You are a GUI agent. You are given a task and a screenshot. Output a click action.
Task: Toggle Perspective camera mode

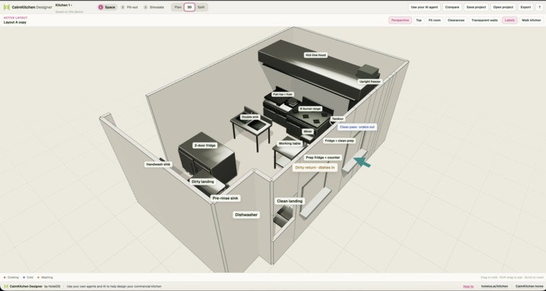click(400, 20)
